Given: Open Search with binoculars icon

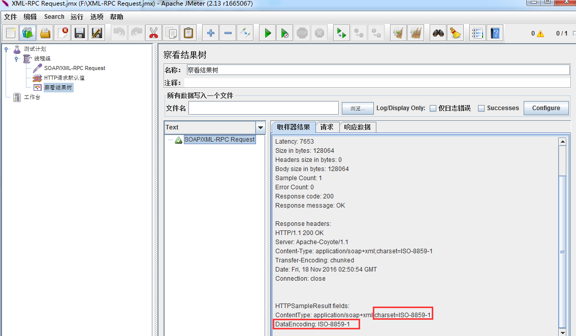Looking at the screenshot, I should pos(438,33).
